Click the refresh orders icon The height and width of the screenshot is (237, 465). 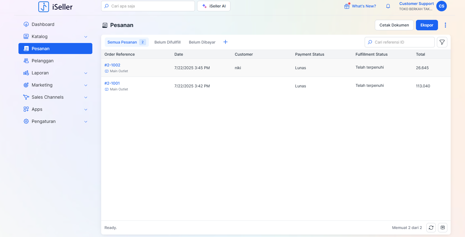point(431,228)
